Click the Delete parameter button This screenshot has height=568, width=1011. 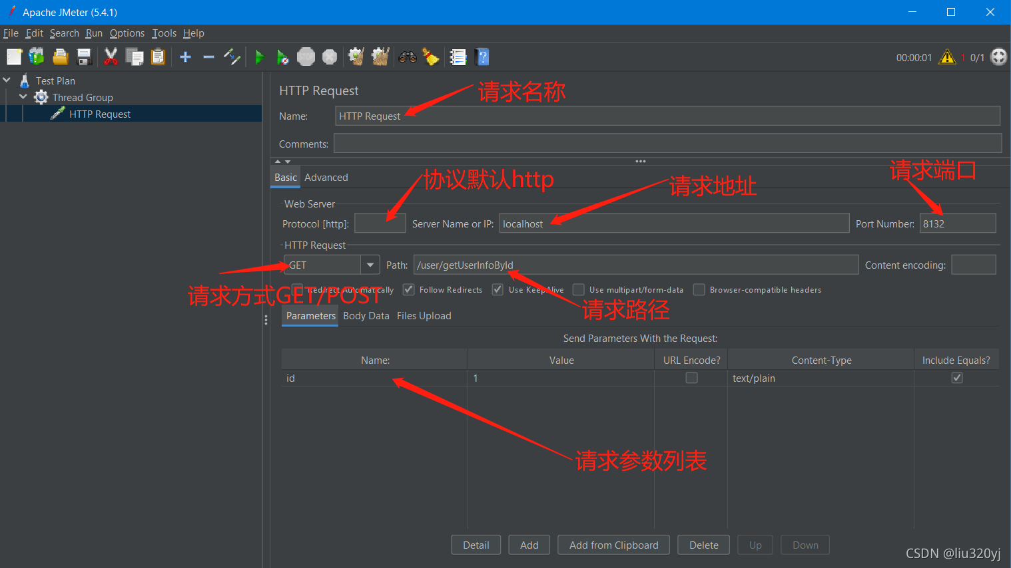pos(704,545)
